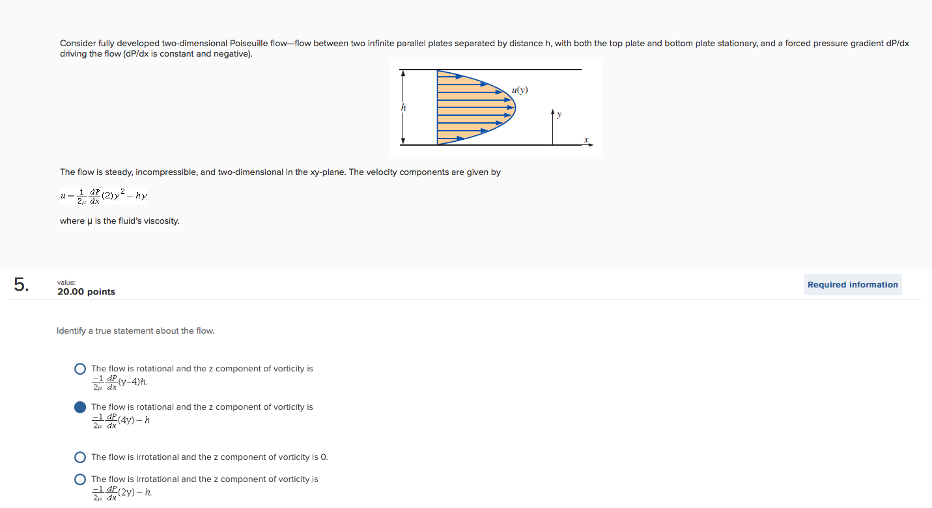Click the y-axis arrow in the diagram

(553, 127)
